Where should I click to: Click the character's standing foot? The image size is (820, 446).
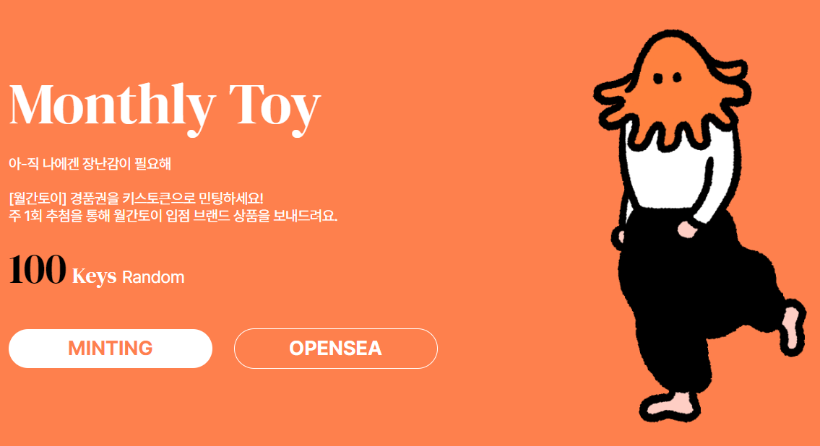[x=670, y=406]
